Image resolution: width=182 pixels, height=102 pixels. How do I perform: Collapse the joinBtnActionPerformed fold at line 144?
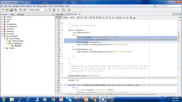click(x=62, y=85)
